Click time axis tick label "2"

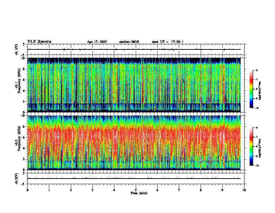coord(71,190)
